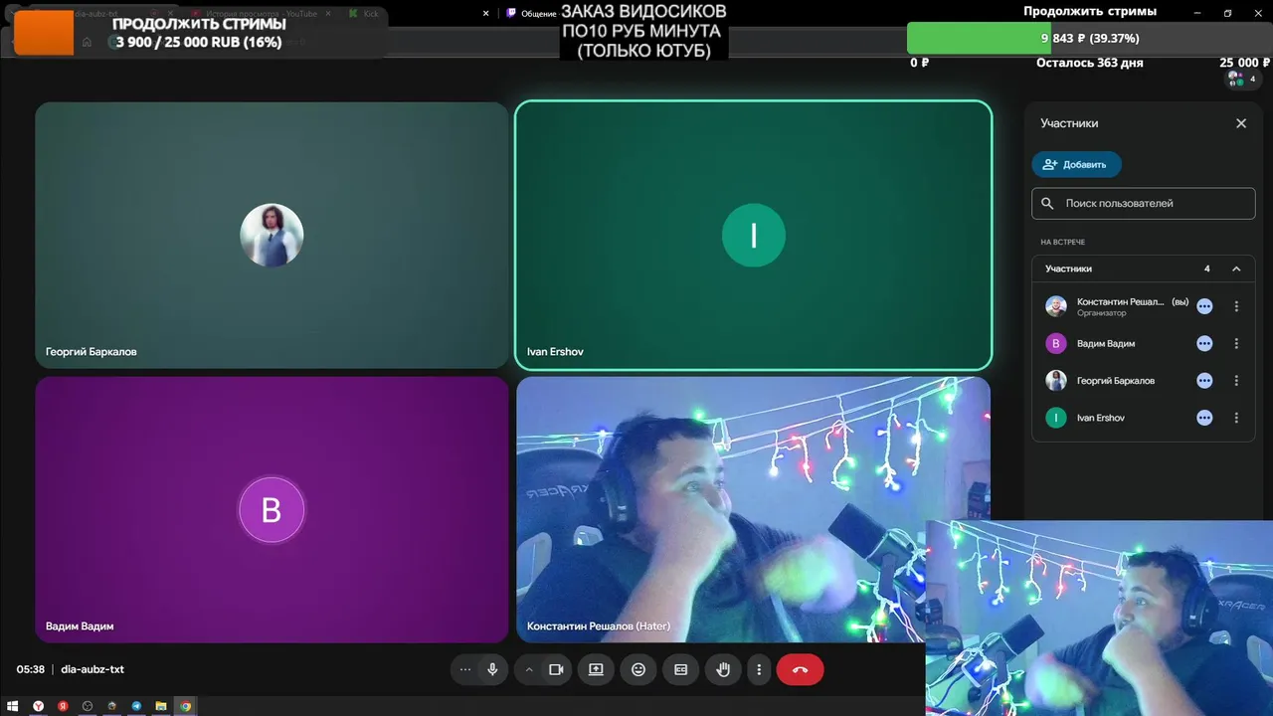Click the Добавить add people button
This screenshot has height=716, width=1273.
click(1076, 164)
